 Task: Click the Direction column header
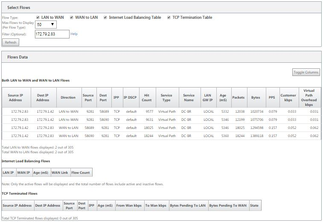click(x=69, y=97)
